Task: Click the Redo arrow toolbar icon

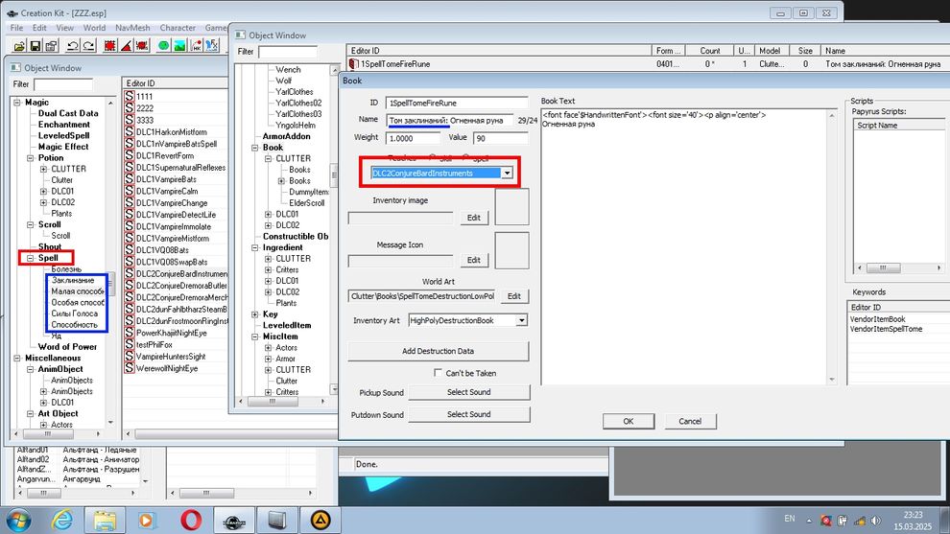Action: [x=90, y=45]
